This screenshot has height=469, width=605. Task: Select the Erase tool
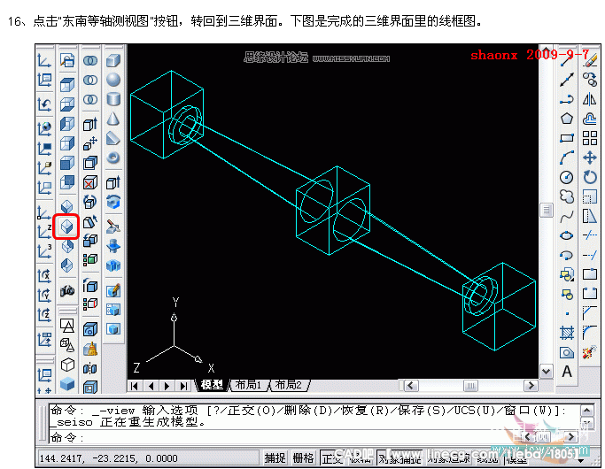click(590, 60)
